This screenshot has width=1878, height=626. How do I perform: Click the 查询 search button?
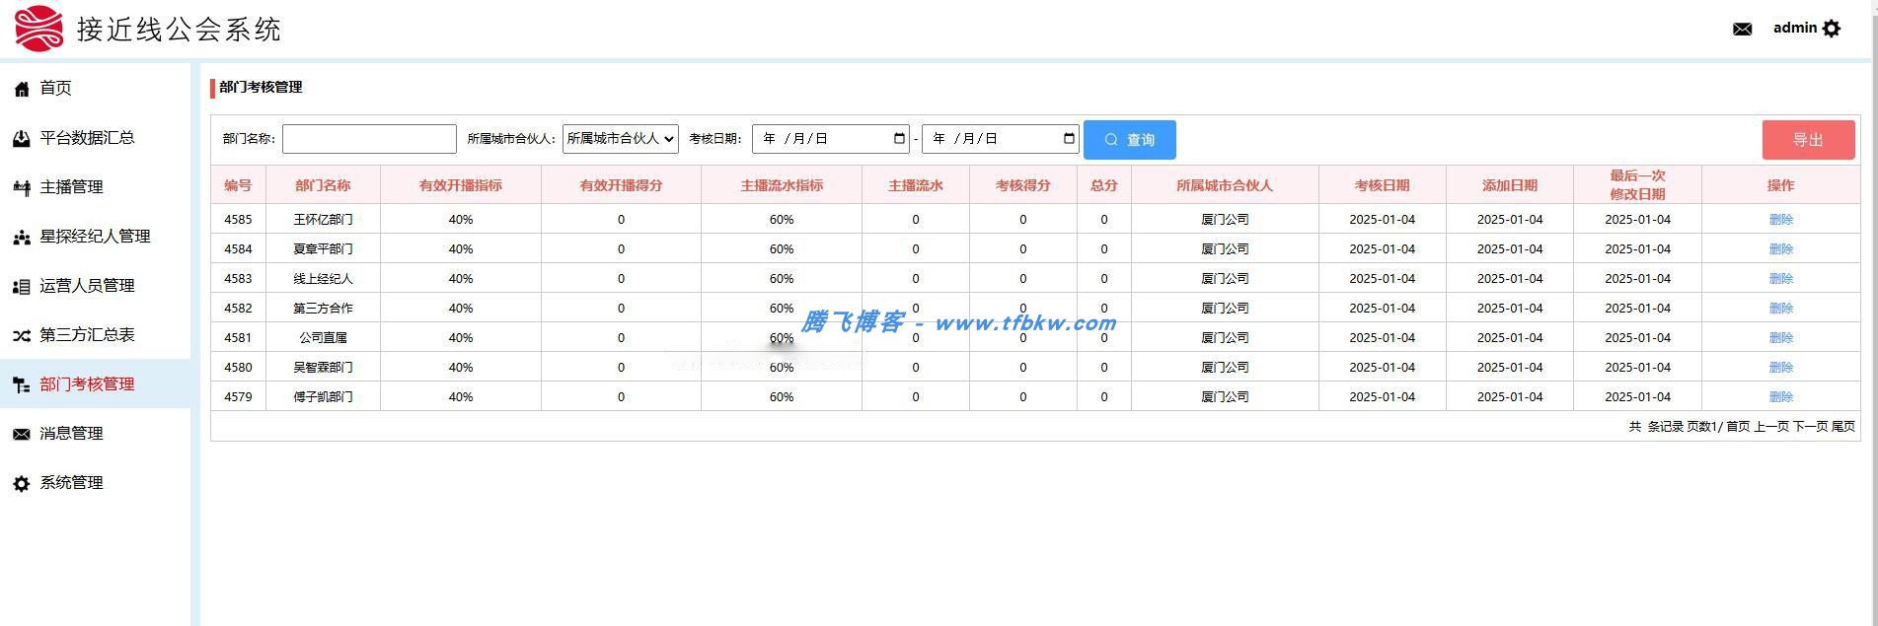[x=1130, y=140]
